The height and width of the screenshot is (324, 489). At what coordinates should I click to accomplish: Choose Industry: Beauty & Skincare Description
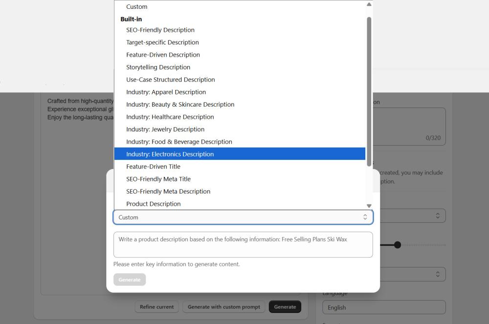pyautogui.click(x=180, y=105)
